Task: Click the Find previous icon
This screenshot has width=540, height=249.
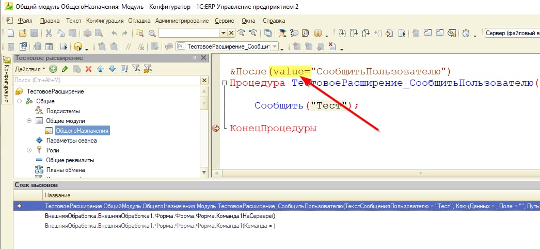Action: [x=253, y=33]
